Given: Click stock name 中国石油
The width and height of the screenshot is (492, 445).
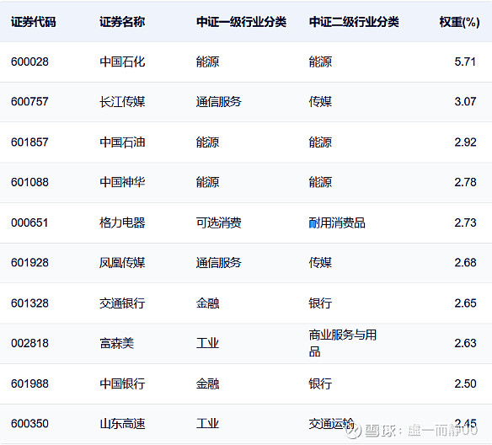Looking at the screenshot, I should coord(122,142).
